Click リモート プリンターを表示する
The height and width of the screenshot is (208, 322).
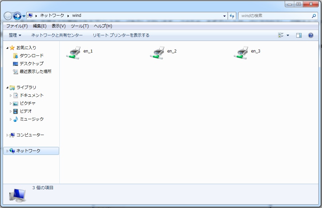tap(121, 35)
